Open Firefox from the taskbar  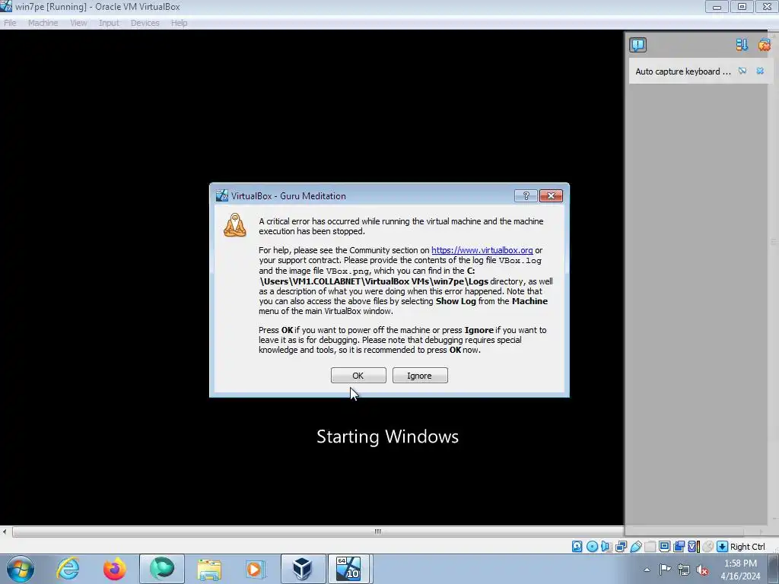(x=114, y=569)
